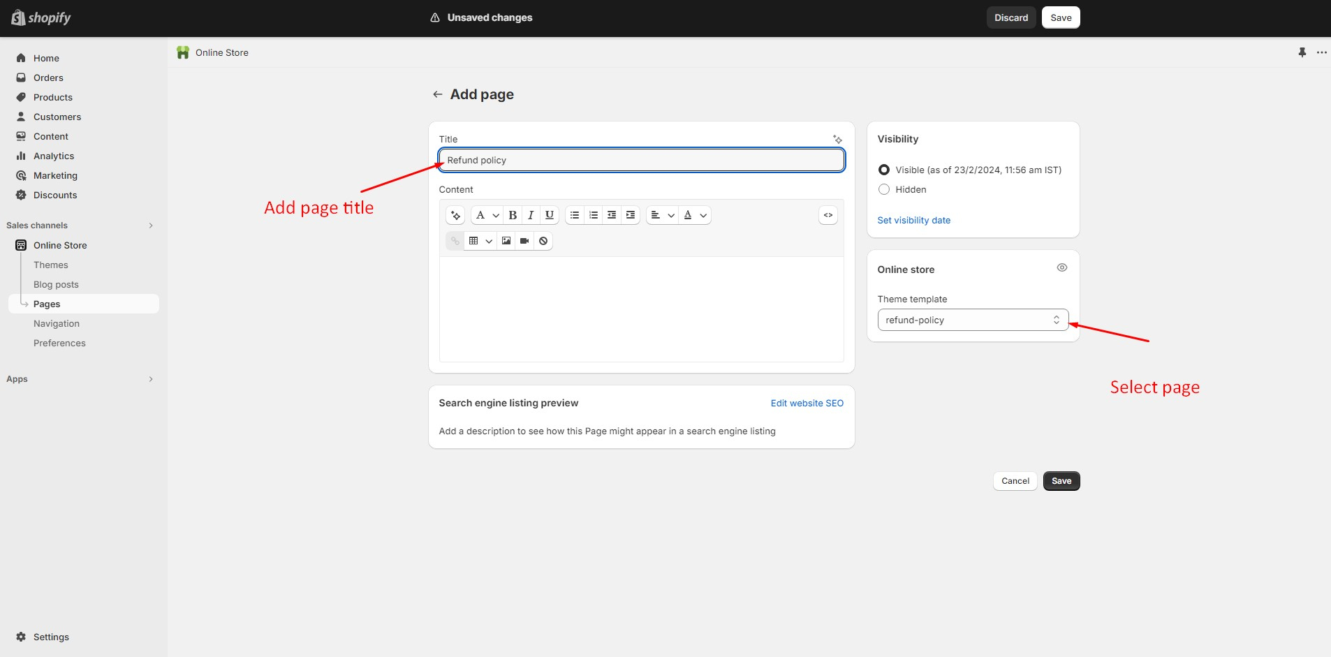Expand the Apps section in sidebar
This screenshot has height=657, width=1331.
151,379
